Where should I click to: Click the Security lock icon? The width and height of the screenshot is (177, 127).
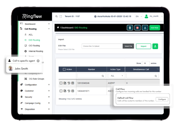click(x=21, y=97)
